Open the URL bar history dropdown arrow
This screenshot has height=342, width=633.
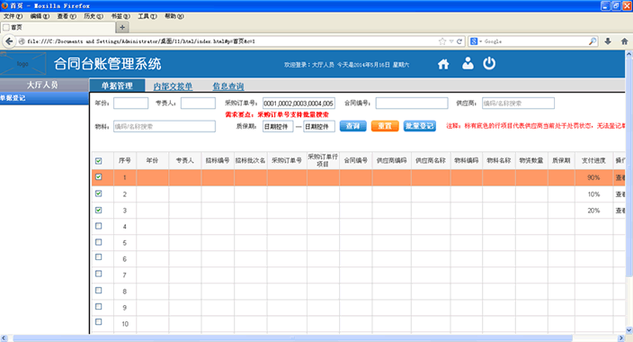[451, 41]
